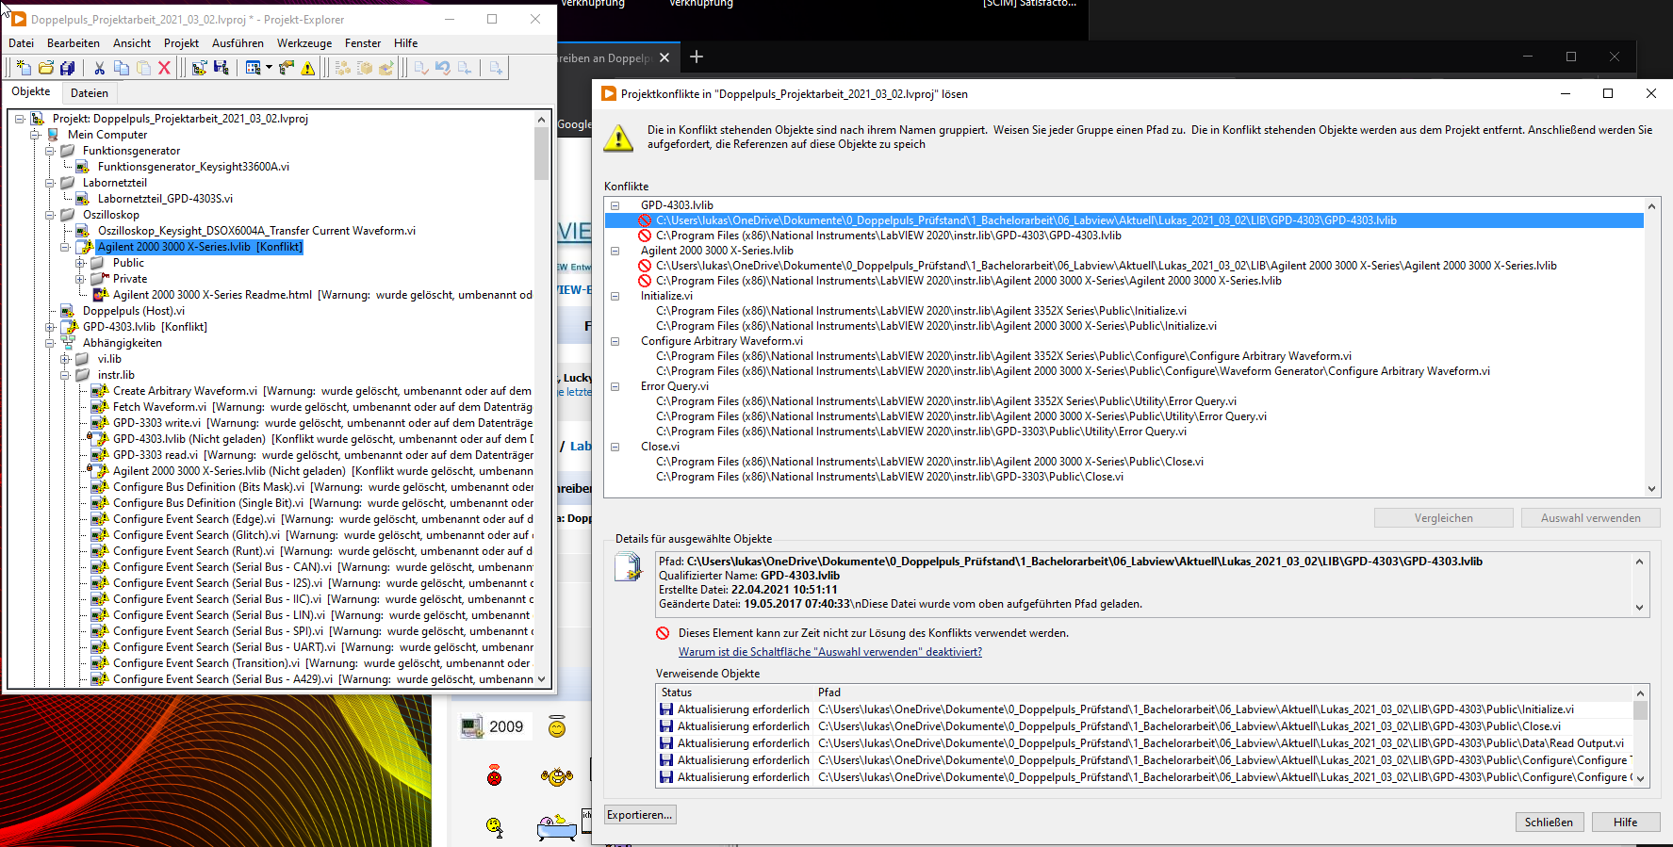Expand the GPD-4303.lvlib [Konflikt] tree node

pos(50,327)
